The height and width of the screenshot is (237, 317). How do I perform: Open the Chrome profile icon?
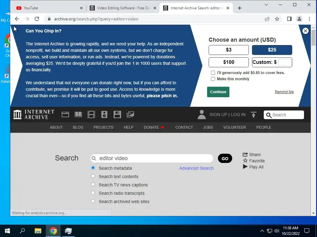pyautogui.click(x=299, y=19)
